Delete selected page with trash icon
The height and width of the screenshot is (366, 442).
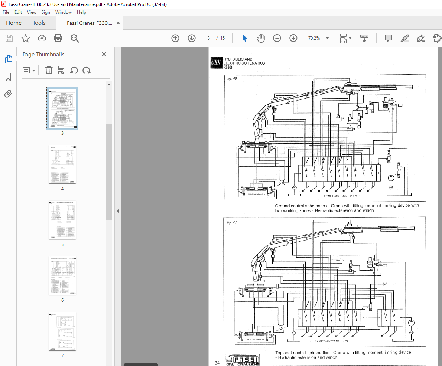pyautogui.click(x=49, y=70)
